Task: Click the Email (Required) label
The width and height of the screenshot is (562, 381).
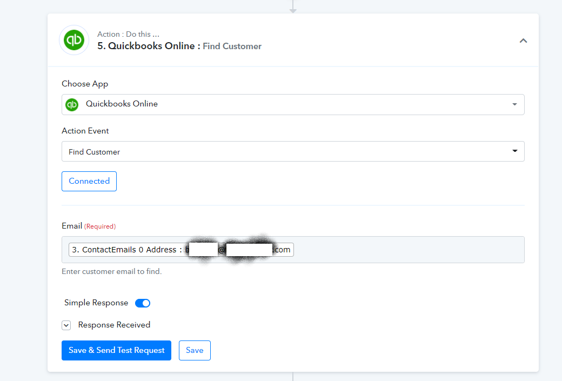Action: (89, 226)
